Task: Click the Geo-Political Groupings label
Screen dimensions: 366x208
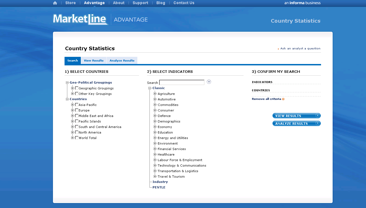Action: (x=91, y=82)
